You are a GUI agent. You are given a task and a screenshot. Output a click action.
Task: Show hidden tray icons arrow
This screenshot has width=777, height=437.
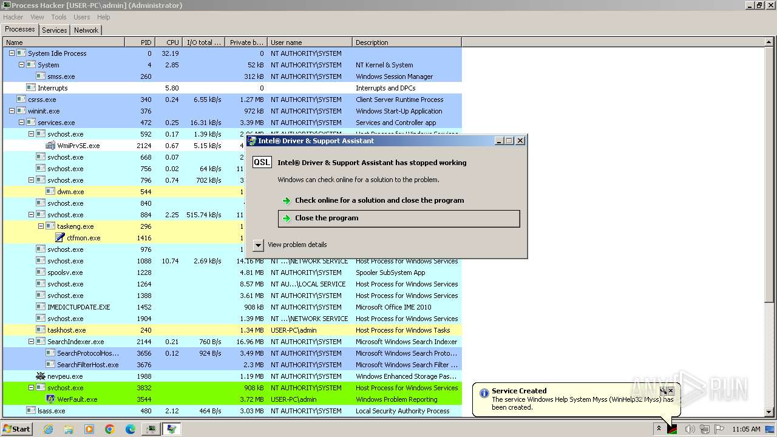click(659, 429)
